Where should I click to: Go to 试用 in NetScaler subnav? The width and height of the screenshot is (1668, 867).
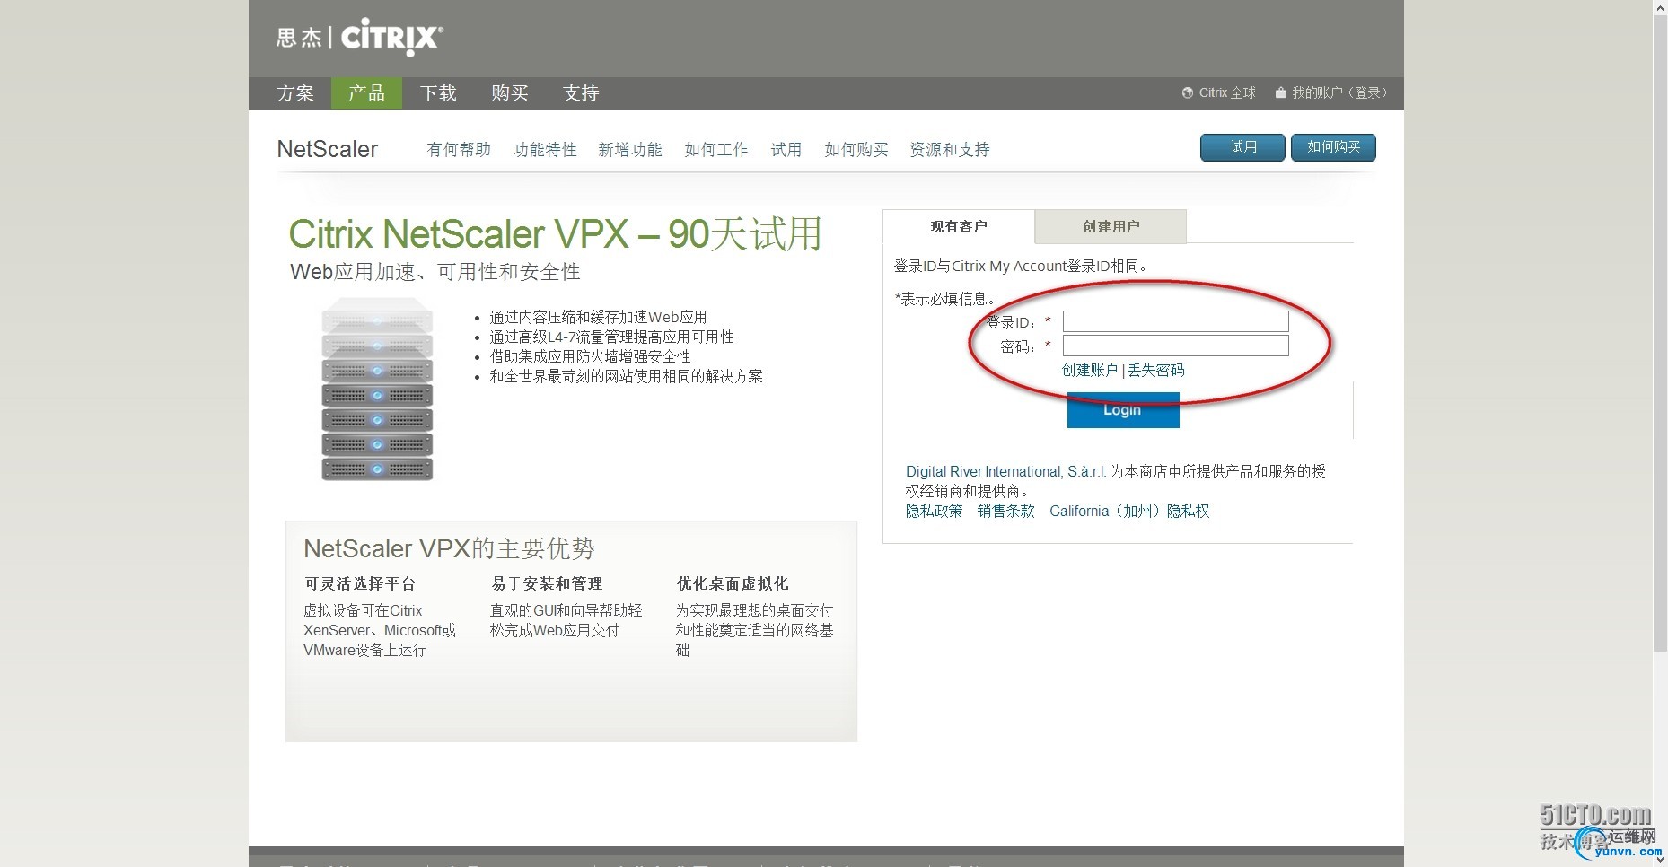click(786, 150)
